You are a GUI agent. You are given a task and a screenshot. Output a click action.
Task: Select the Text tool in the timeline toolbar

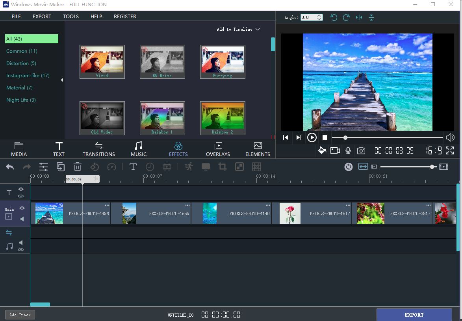133,167
